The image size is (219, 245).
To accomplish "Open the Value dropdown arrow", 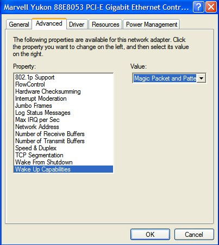I will [201, 78].
